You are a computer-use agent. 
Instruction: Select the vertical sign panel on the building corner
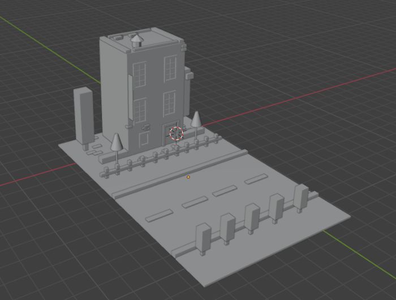point(131,97)
